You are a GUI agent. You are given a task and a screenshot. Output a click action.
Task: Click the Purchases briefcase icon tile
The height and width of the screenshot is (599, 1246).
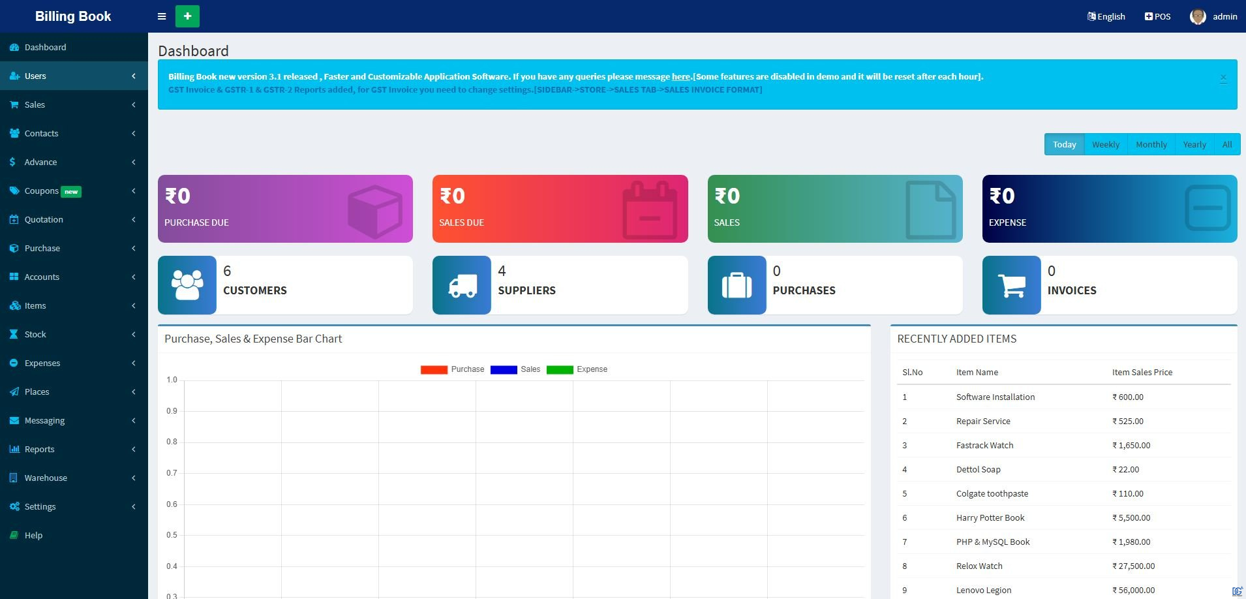[x=737, y=285]
